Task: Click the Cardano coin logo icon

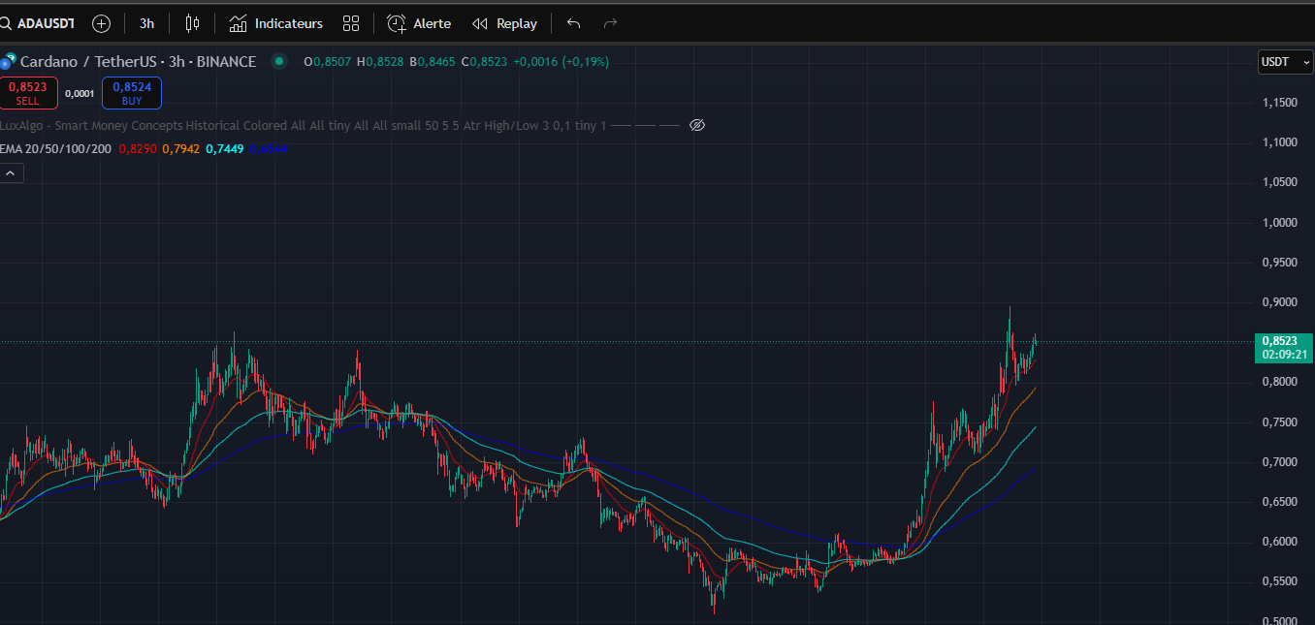Action: pyautogui.click(x=7, y=61)
